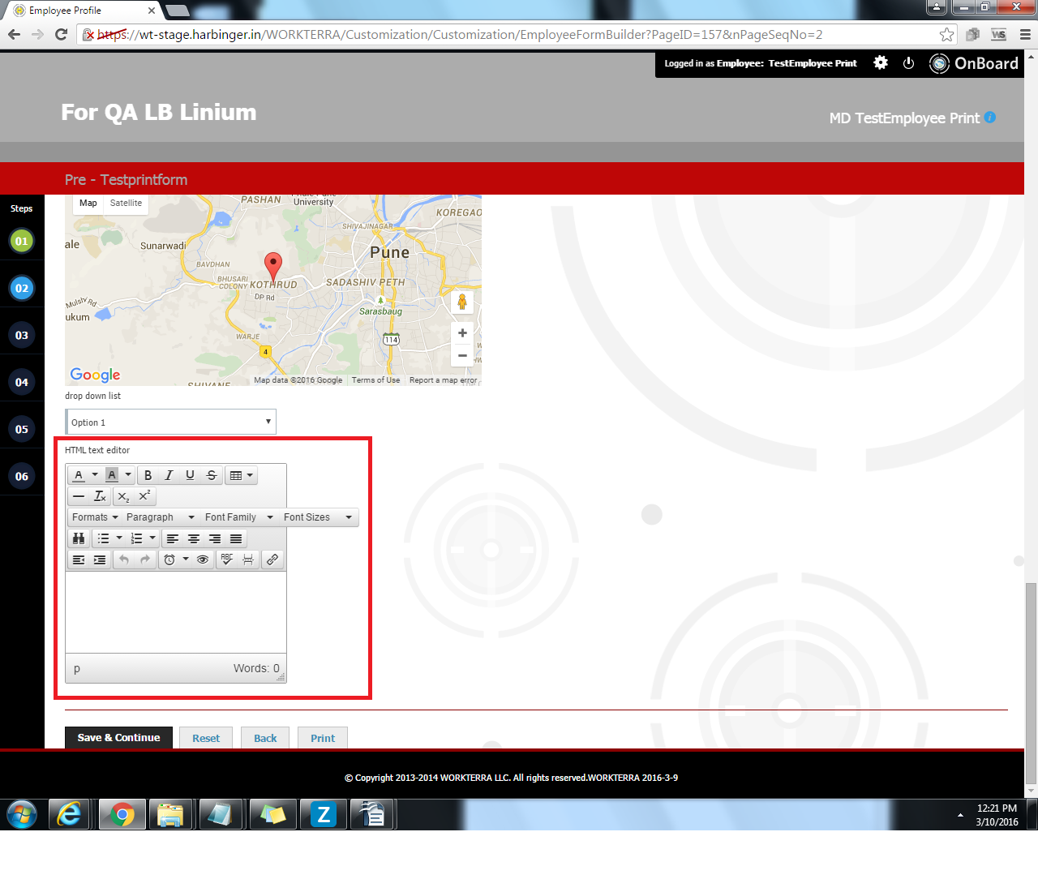
Task: Toggle strikethrough formatting
Action: [211, 475]
